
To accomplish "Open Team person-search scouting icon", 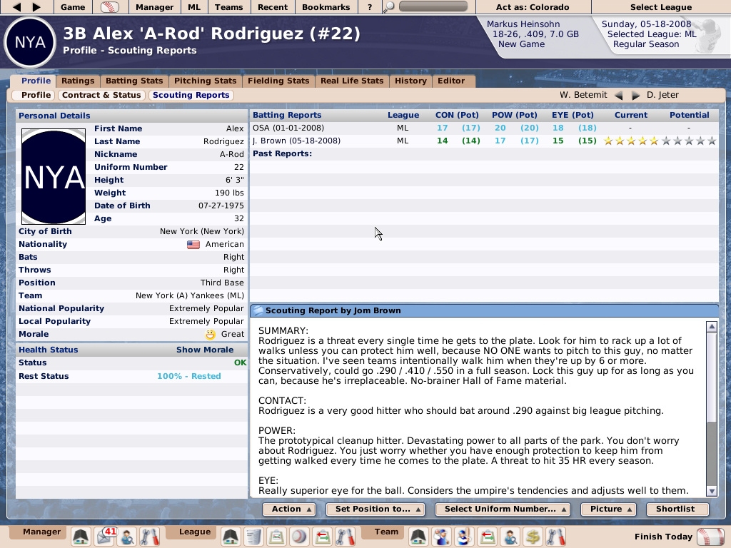I will [510, 537].
